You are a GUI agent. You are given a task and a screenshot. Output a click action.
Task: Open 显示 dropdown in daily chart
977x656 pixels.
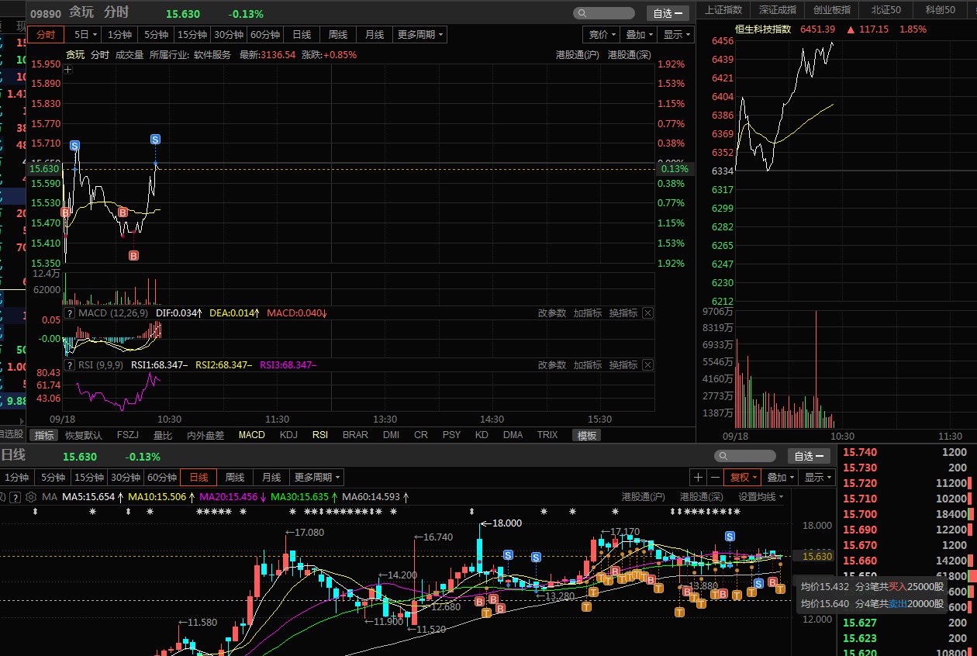817,478
